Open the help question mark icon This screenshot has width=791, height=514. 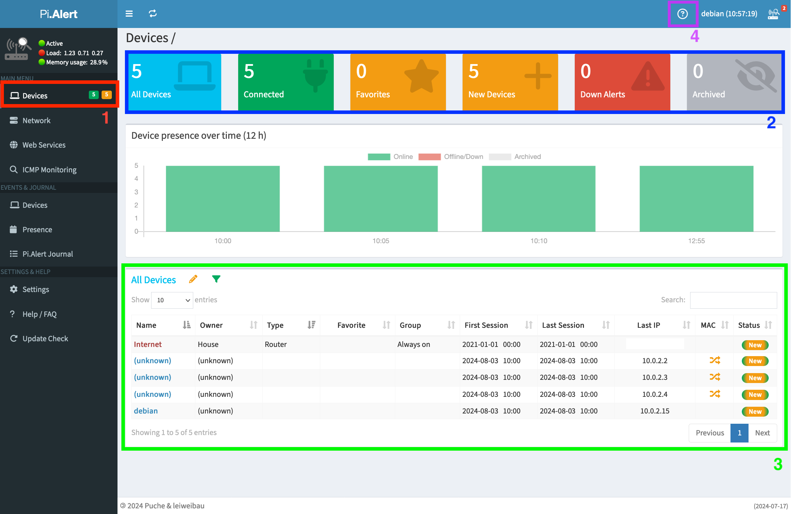click(682, 14)
